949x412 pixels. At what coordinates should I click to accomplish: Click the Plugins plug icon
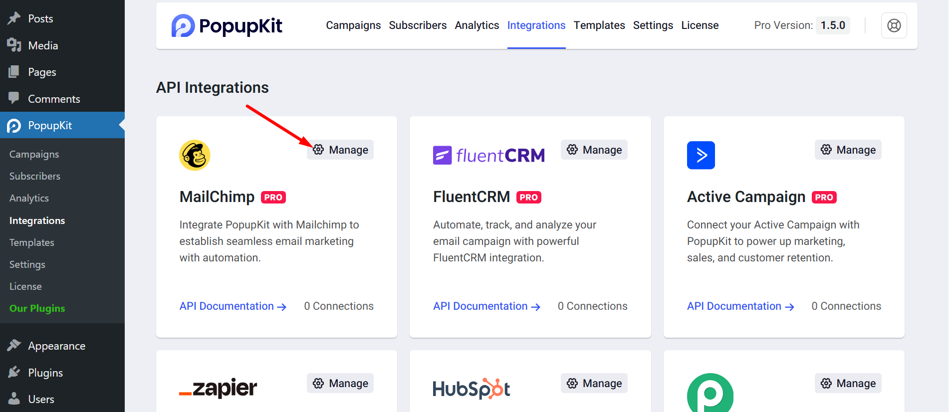point(14,372)
